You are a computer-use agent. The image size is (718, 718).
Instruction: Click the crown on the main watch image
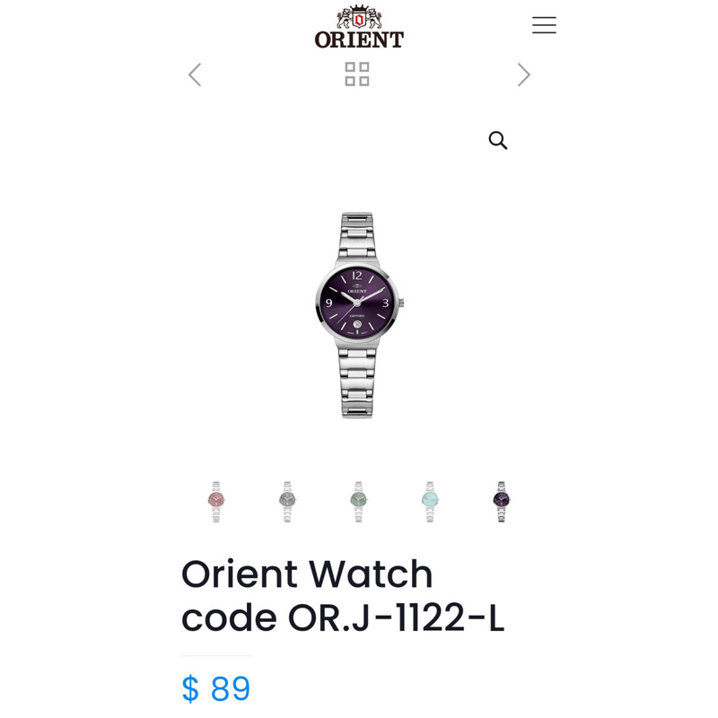(401, 302)
